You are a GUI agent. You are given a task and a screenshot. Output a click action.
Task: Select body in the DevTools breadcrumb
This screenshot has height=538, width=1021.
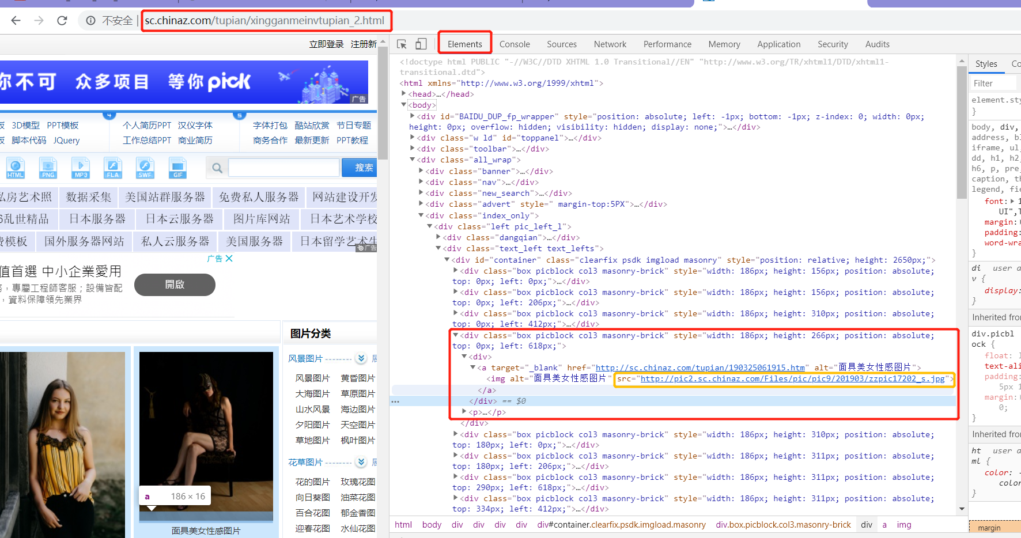432,525
